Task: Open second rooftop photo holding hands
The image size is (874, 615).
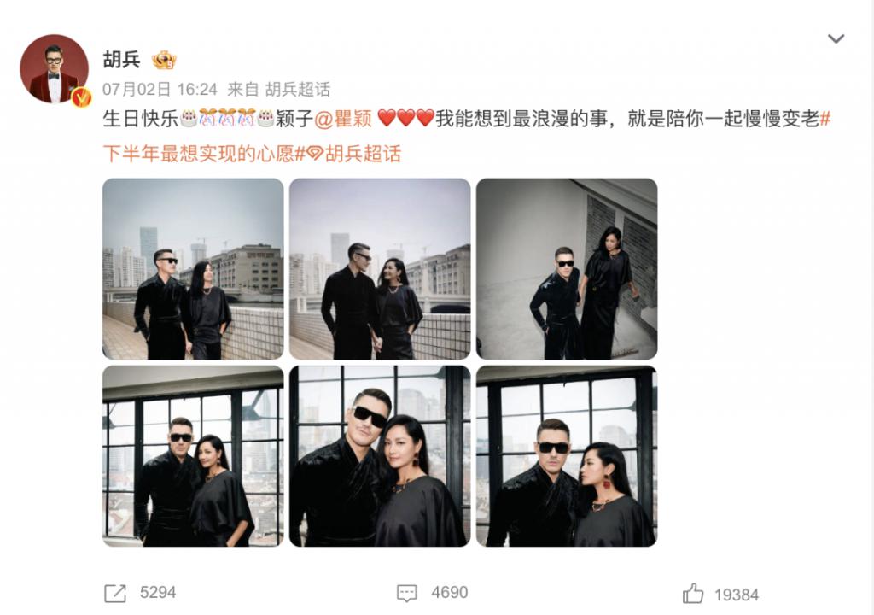Action: pos(380,269)
